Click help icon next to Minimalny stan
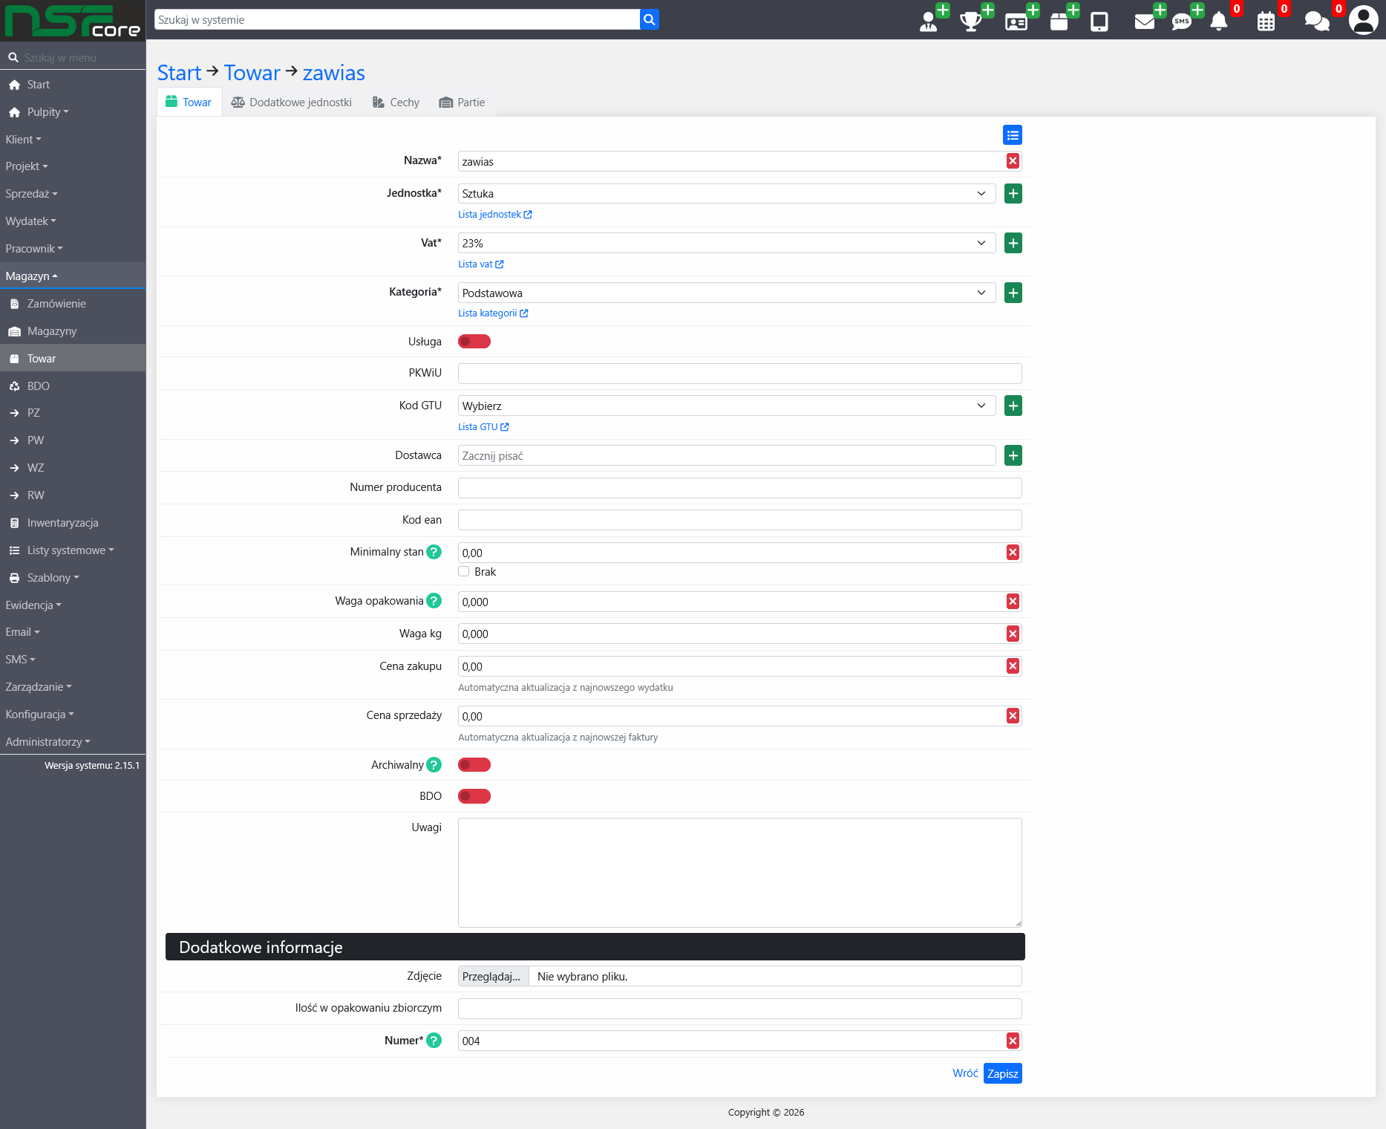Screen dimensions: 1386x1129 click(x=434, y=552)
